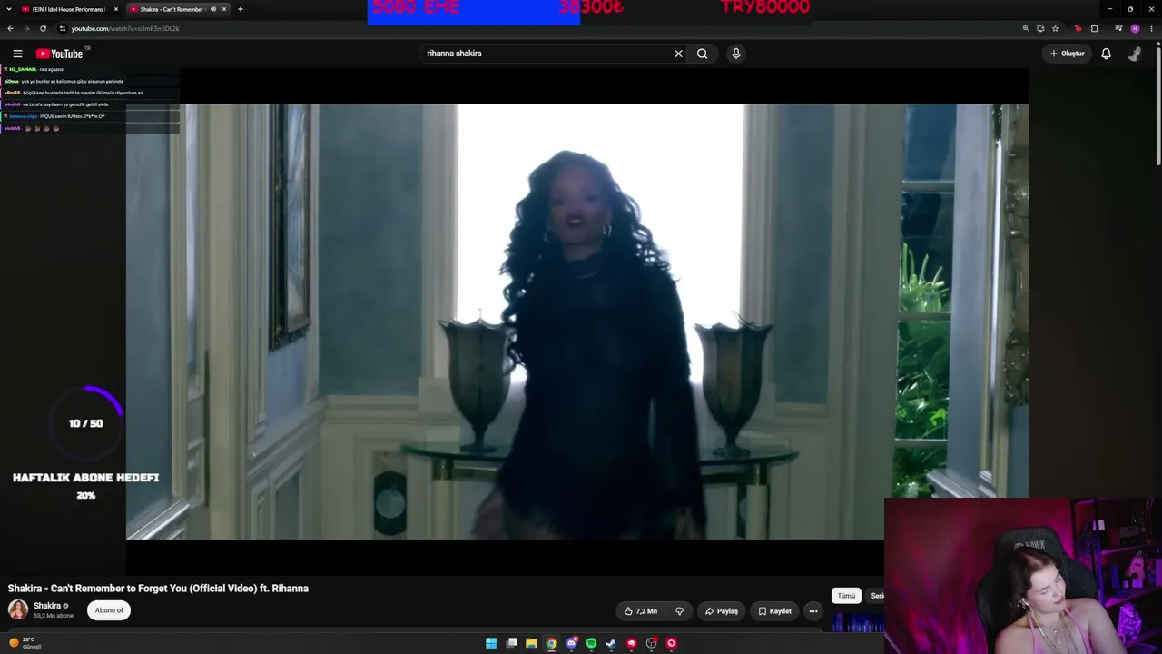Click the video player to pause
Screen dimensions: 1162x654
(x=577, y=322)
